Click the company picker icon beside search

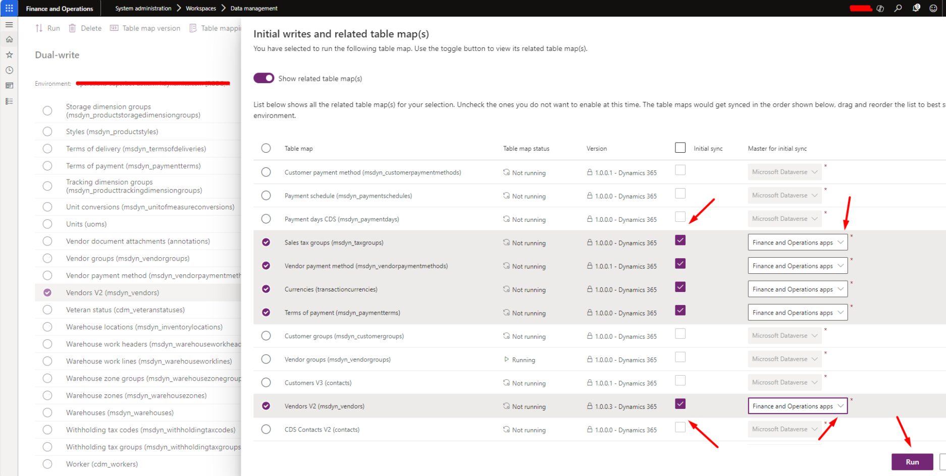880,8
